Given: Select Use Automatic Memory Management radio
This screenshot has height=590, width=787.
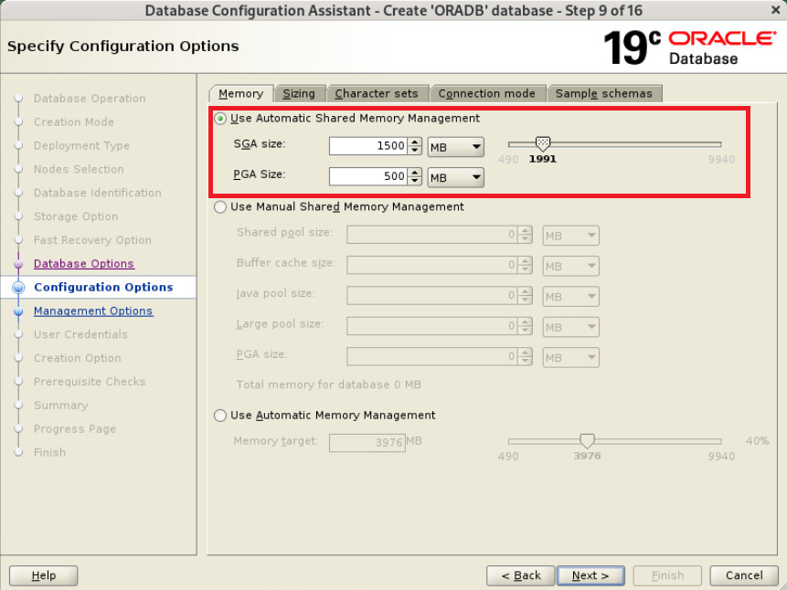Looking at the screenshot, I should (220, 416).
